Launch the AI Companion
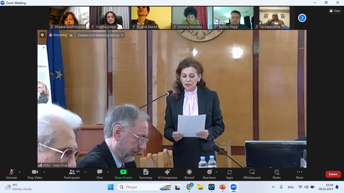The height and width of the screenshot is (193, 344). pyautogui.click(x=167, y=174)
